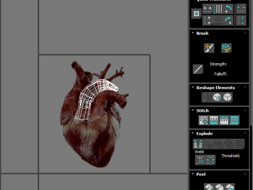The height and width of the screenshot is (190, 253).
Task: Click Relax Until Flat icon with lightning bolt
Action: tap(217, 97)
